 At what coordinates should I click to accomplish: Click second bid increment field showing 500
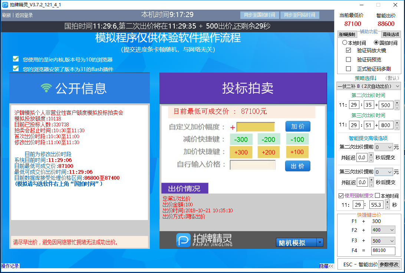pyautogui.click(x=386, y=105)
